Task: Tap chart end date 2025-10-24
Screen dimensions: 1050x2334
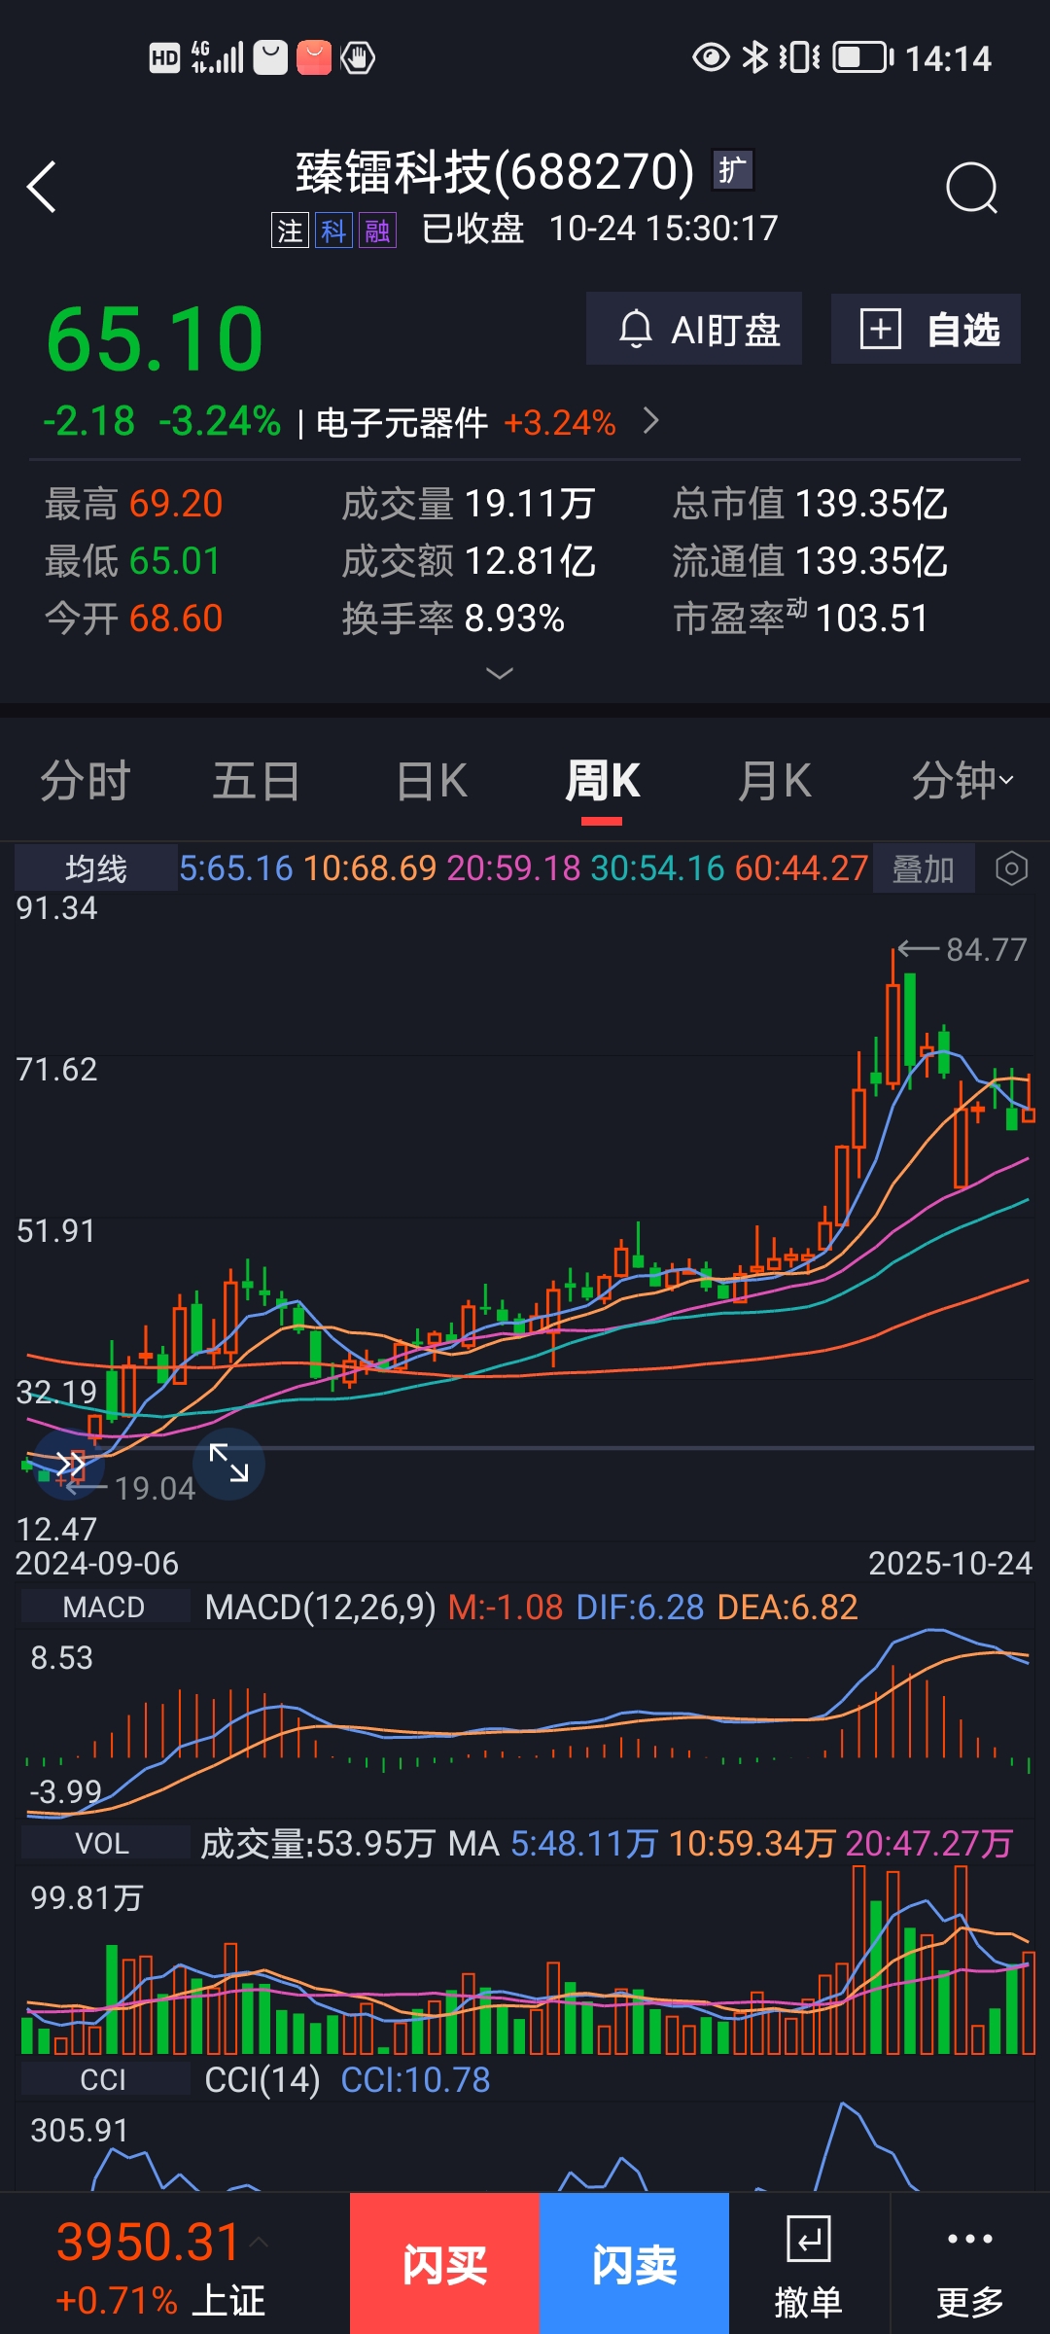Action: [950, 1563]
